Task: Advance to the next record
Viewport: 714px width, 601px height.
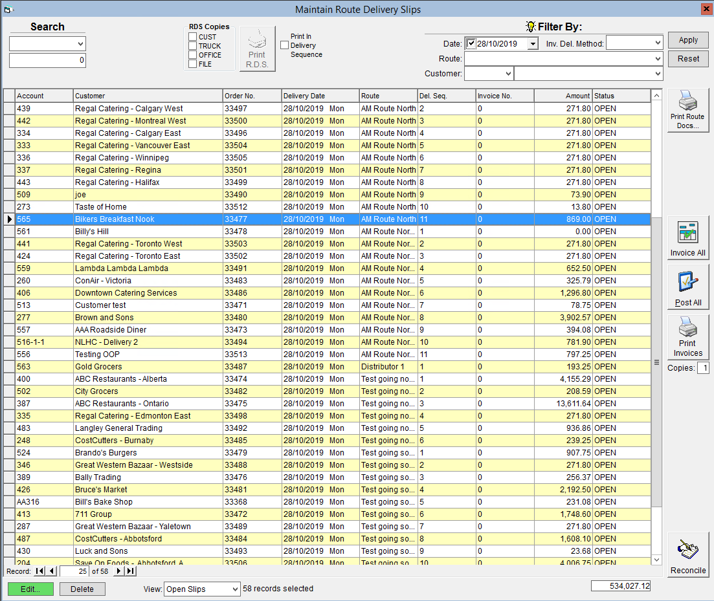Action: click(119, 571)
